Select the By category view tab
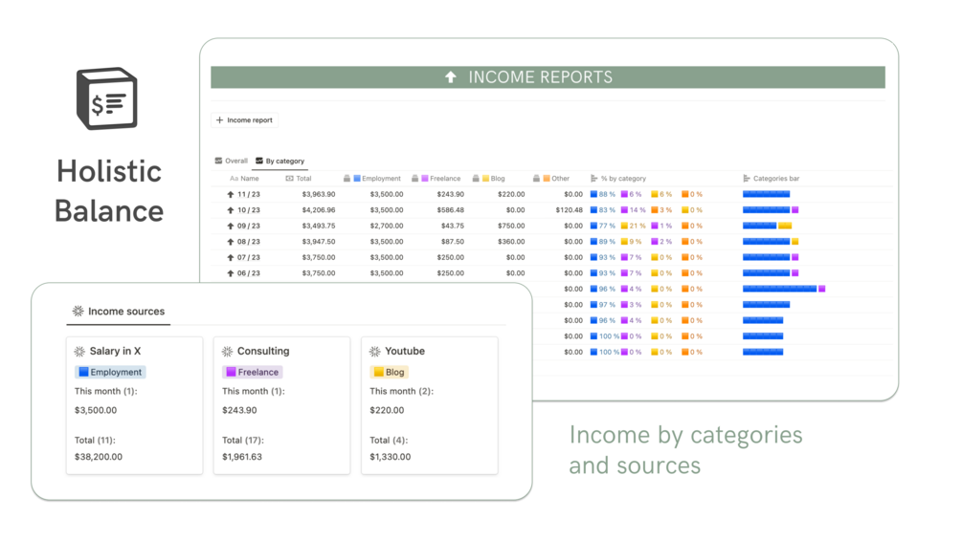The height and width of the screenshot is (540, 962). tap(280, 161)
